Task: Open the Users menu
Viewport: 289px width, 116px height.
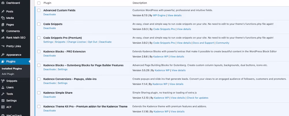Action: (10, 87)
